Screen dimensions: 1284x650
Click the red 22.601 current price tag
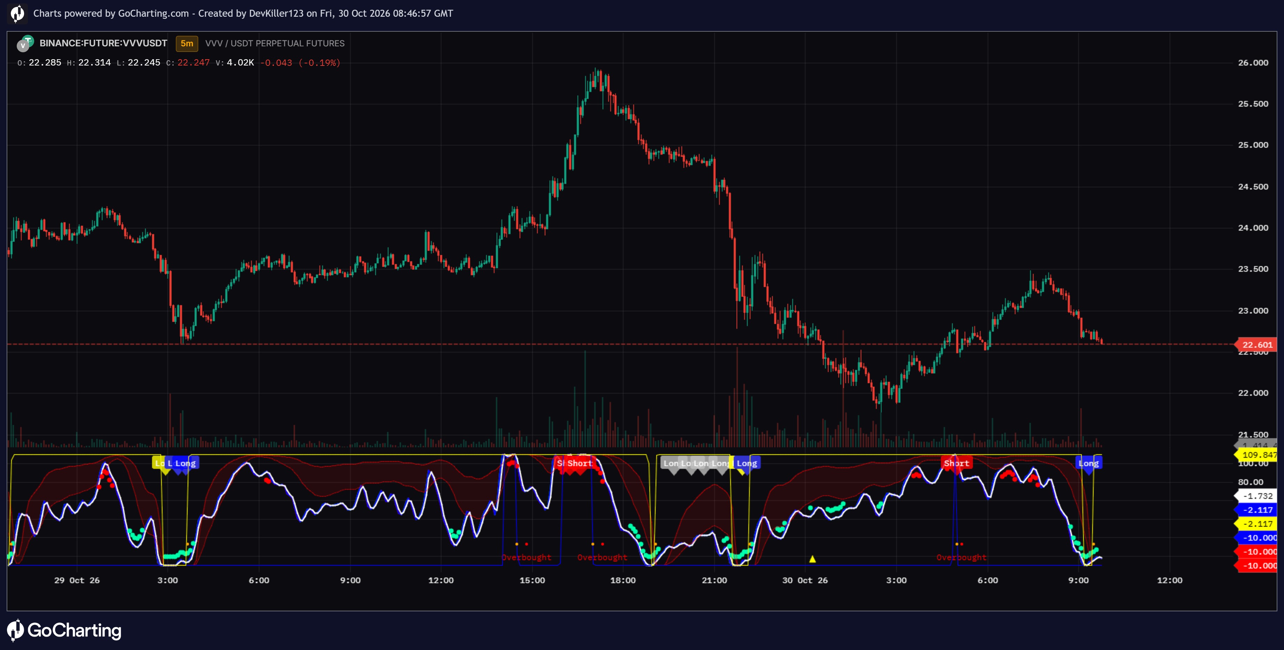click(x=1256, y=345)
